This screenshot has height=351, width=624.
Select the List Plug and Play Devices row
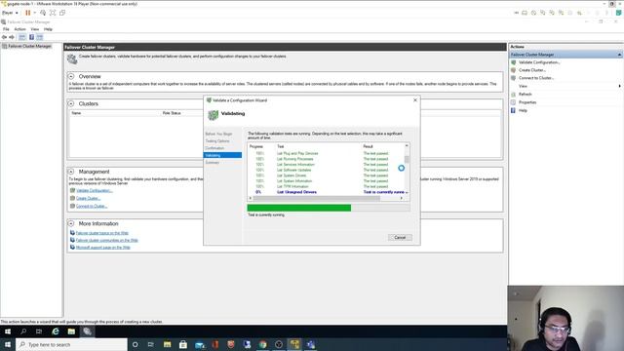click(327, 154)
